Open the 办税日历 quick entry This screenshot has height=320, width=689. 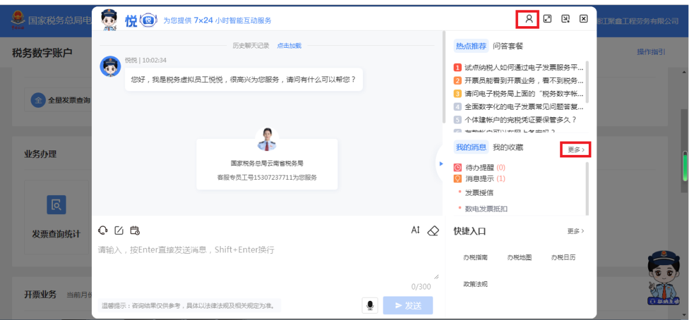point(563,258)
